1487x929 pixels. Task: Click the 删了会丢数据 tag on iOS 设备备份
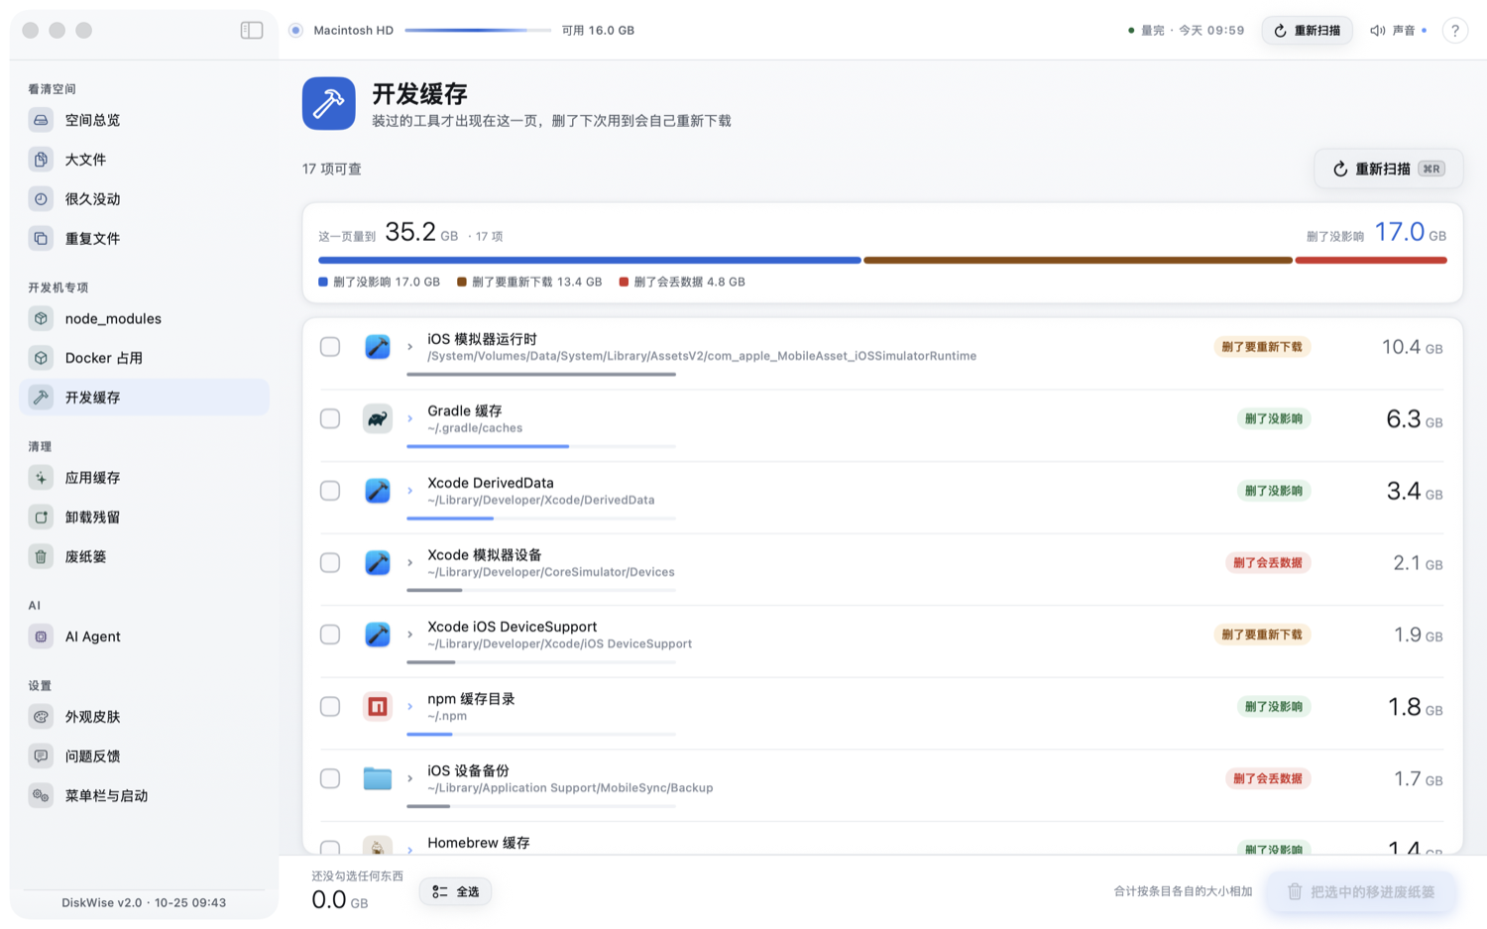1268,778
